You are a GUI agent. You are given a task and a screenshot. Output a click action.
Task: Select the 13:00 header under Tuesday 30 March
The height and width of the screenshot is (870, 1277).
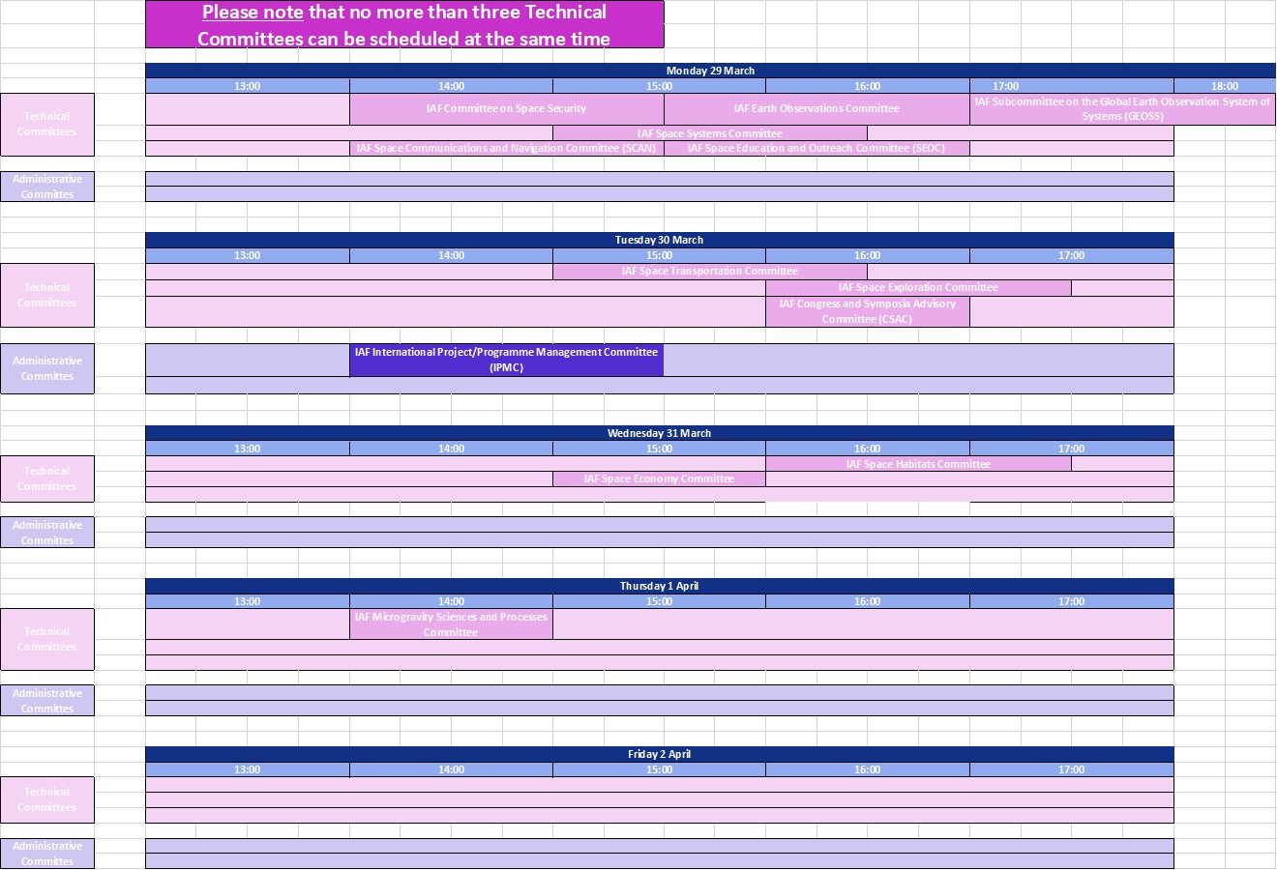click(248, 255)
